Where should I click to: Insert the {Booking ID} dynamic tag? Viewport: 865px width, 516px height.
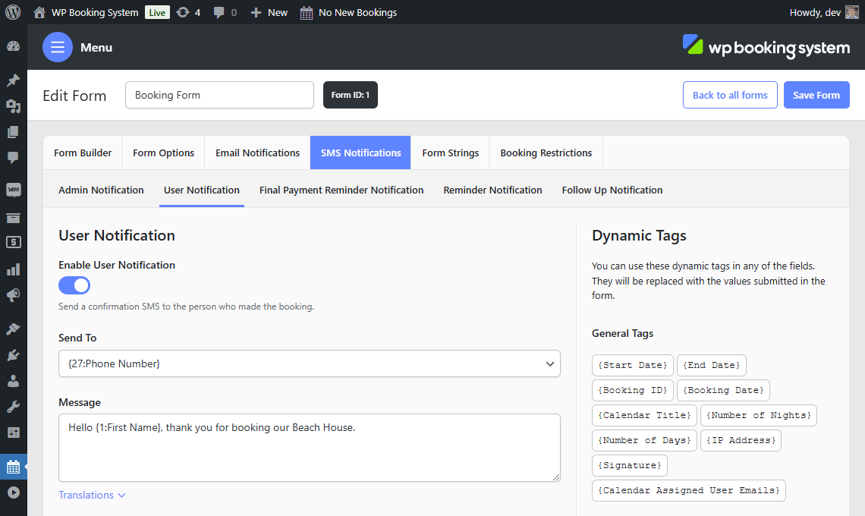pos(632,390)
